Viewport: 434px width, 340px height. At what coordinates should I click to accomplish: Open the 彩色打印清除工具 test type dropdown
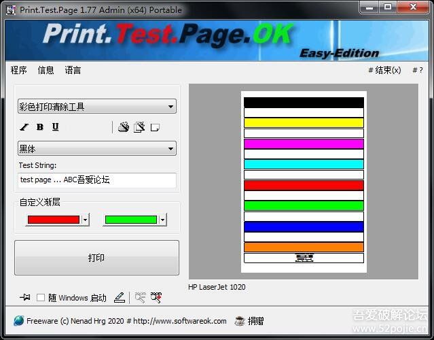click(97, 106)
